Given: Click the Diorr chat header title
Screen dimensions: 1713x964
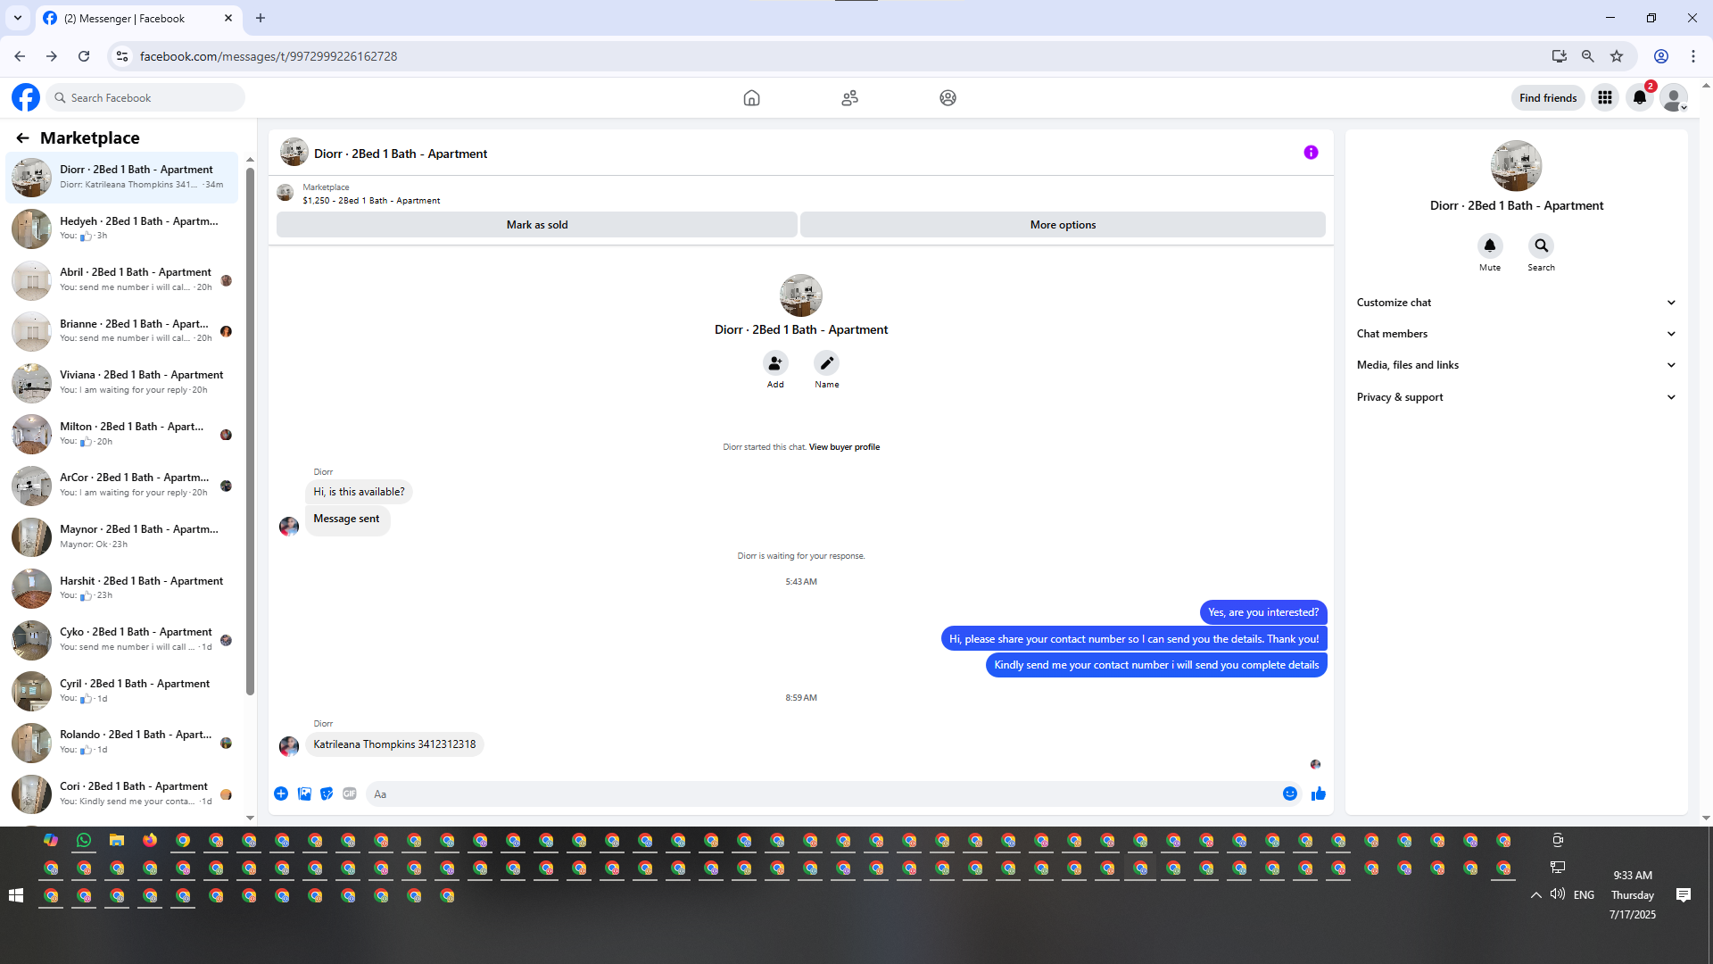Looking at the screenshot, I should [x=401, y=154].
